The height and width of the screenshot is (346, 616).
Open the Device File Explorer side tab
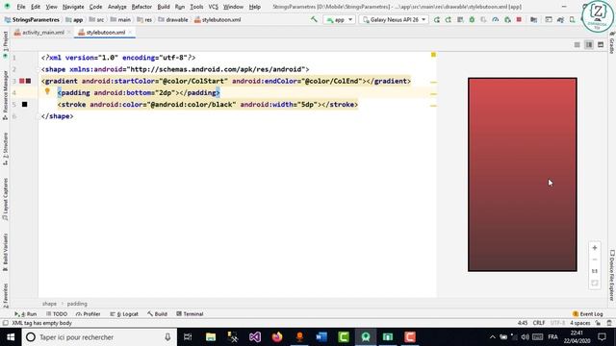[612, 276]
